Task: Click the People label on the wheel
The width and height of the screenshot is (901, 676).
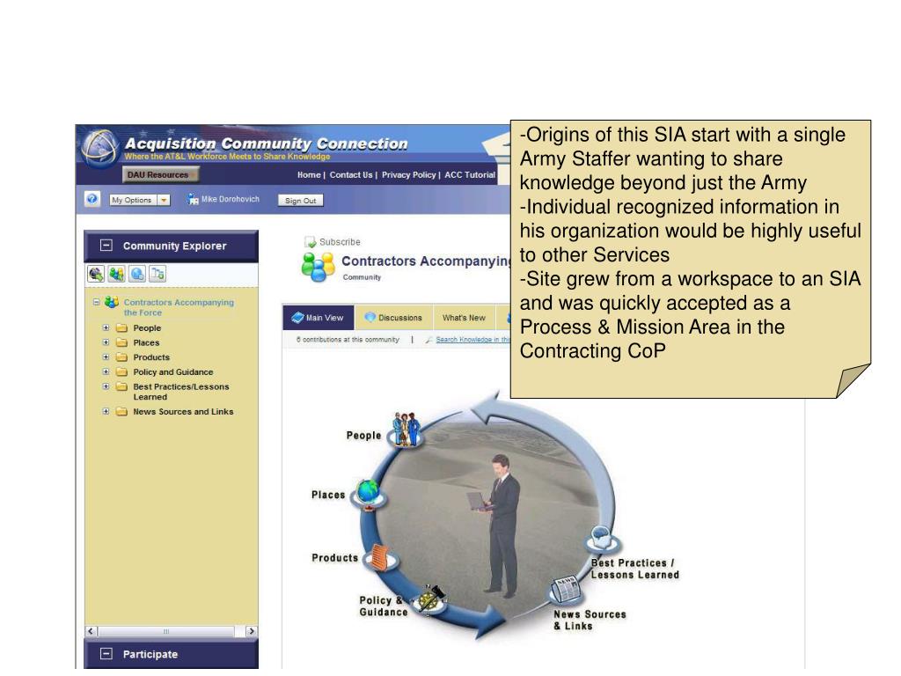Action: click(363, 436)
